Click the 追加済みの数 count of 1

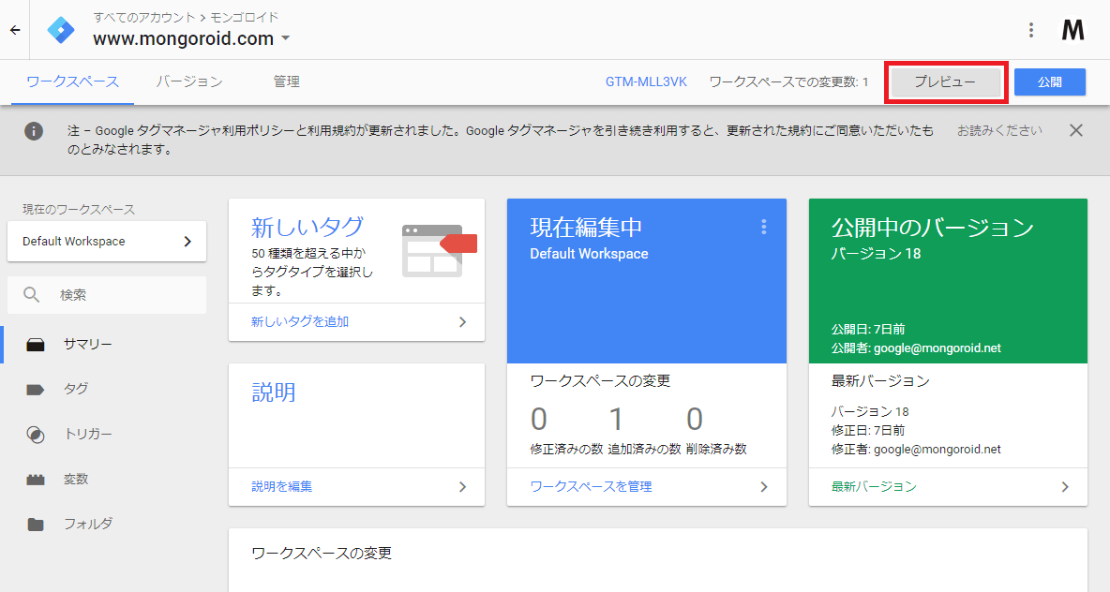[616, 420]
